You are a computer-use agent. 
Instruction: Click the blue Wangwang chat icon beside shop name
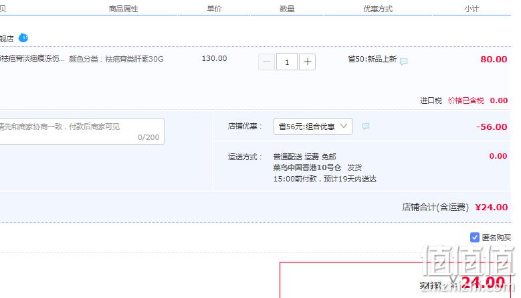point(23,38)
